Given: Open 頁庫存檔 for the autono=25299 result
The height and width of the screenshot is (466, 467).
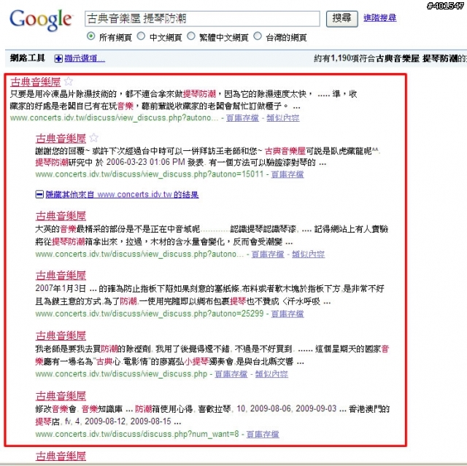Looking at the screenshot, I should tap(287, 314).
